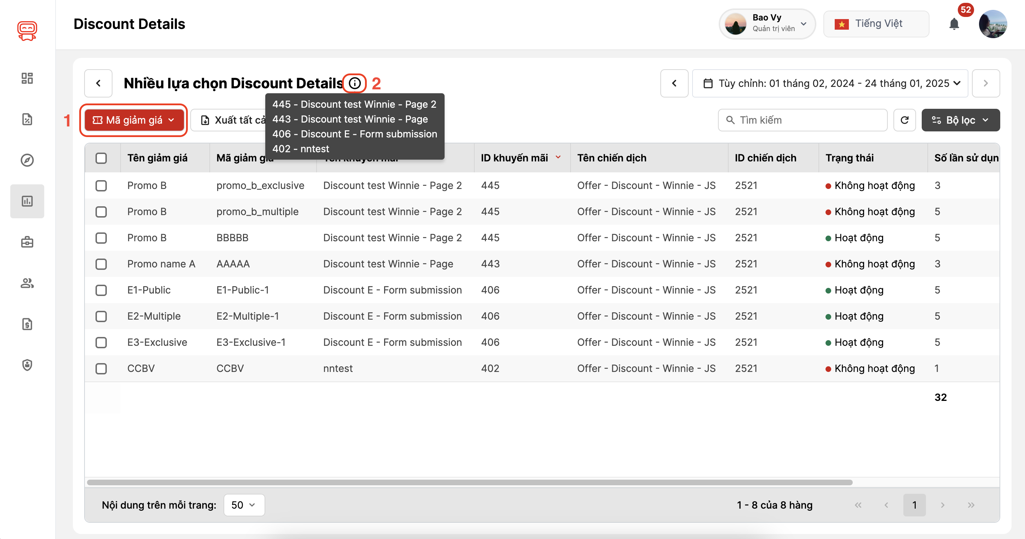
Task: Open the users sidebar icon
Action: (27, 283)
